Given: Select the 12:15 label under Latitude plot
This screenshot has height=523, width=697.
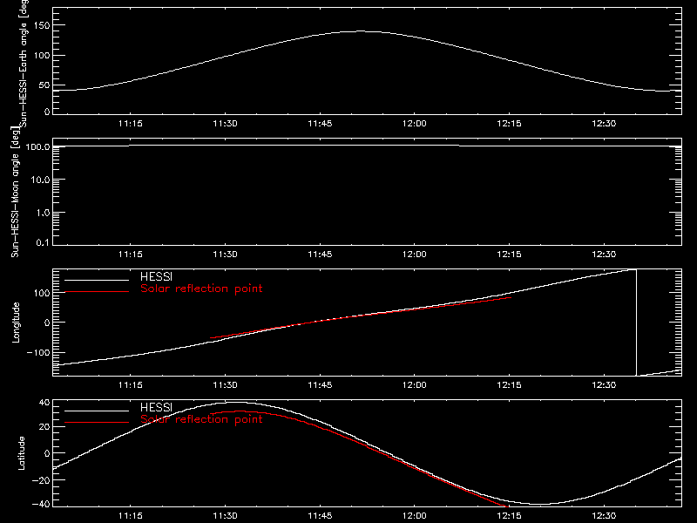Looking at the screenshot, I should [509, 516].
